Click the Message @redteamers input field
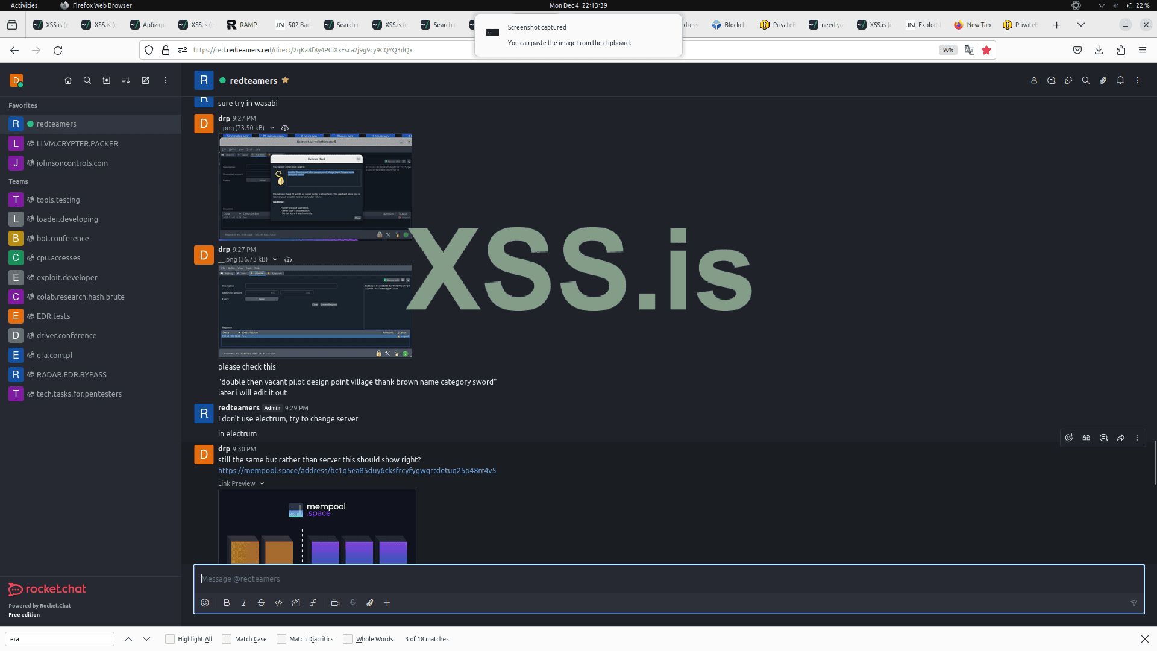The height and width of the screenshot is (651, 1157). pos(663,579)
